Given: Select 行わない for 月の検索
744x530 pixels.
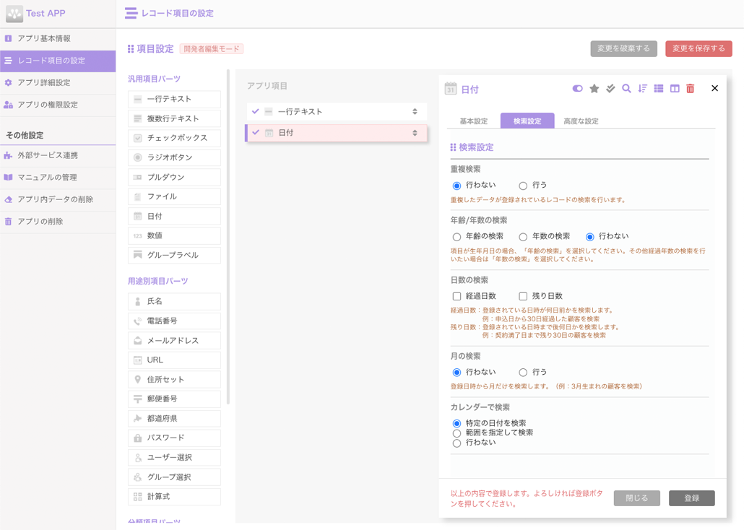Looking at the screenshot, I should pos(457,373).
